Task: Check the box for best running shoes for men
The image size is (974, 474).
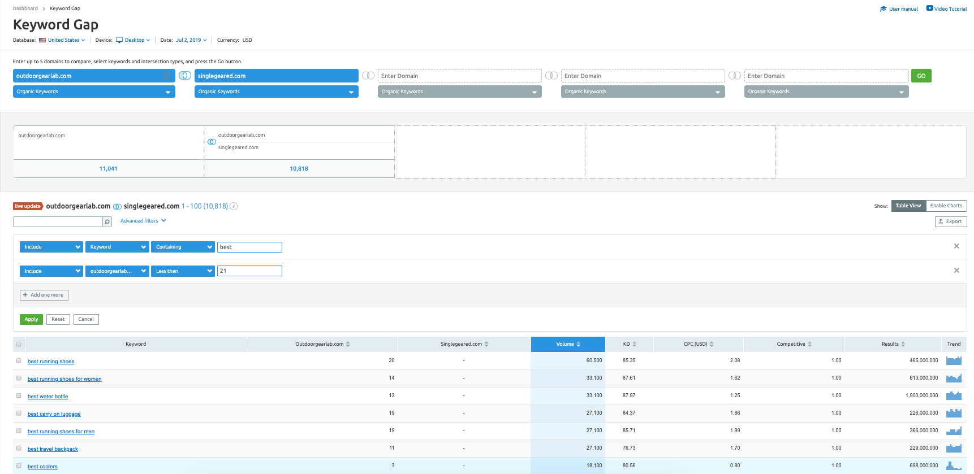Action: [19, 430]
